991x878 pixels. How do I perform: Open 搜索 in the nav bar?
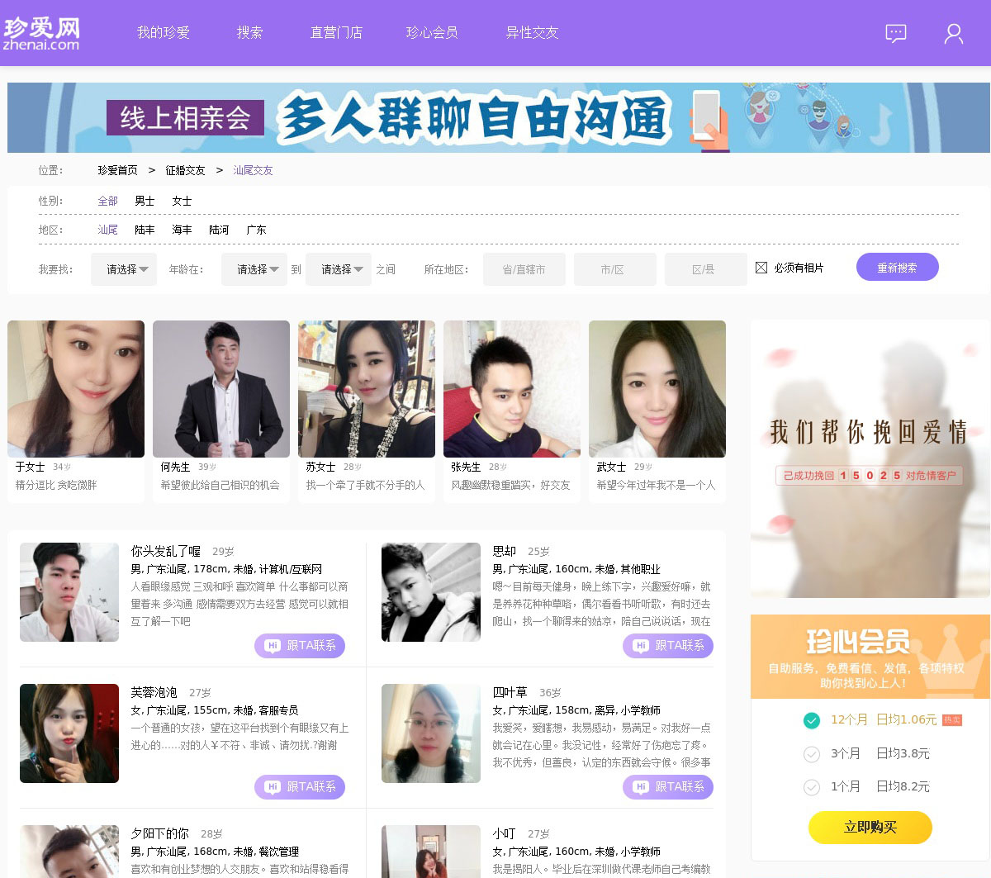(250, 33)
